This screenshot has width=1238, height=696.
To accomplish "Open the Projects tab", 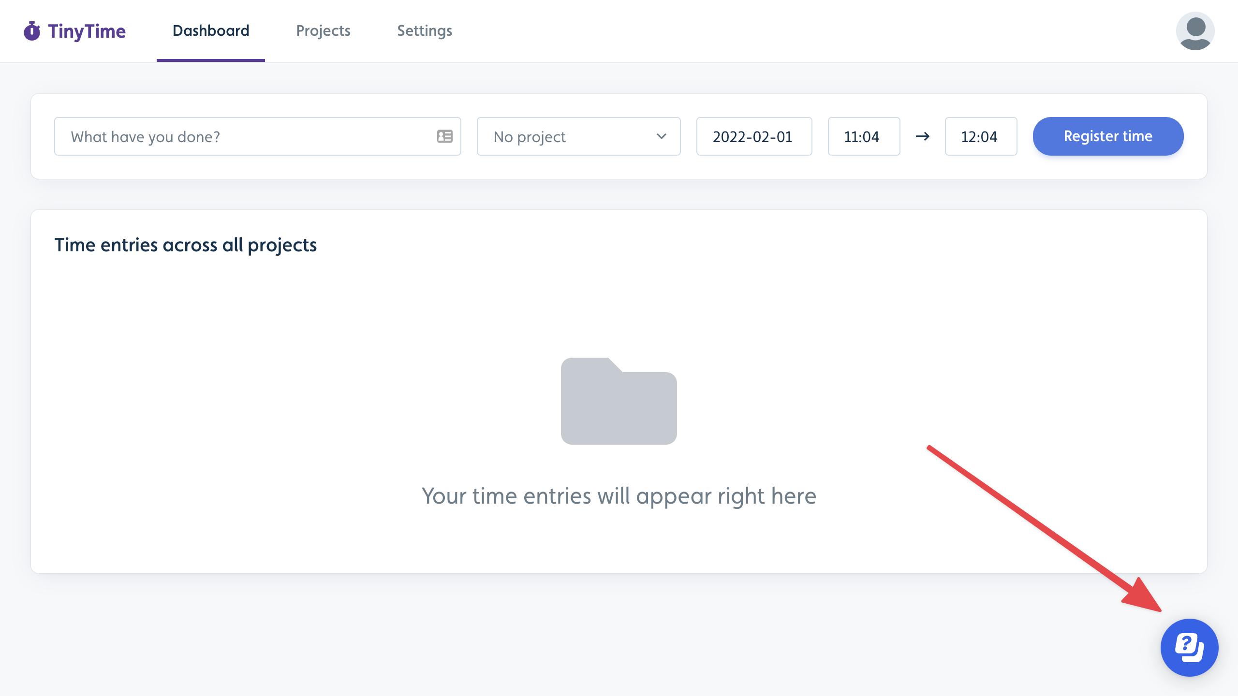I will 323,31.
